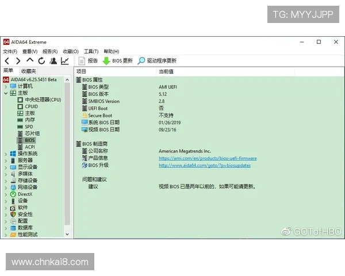Screen dimensions: 345x276
Task: Select the 芯片组 chipset icon
Action: click(20, 133)
